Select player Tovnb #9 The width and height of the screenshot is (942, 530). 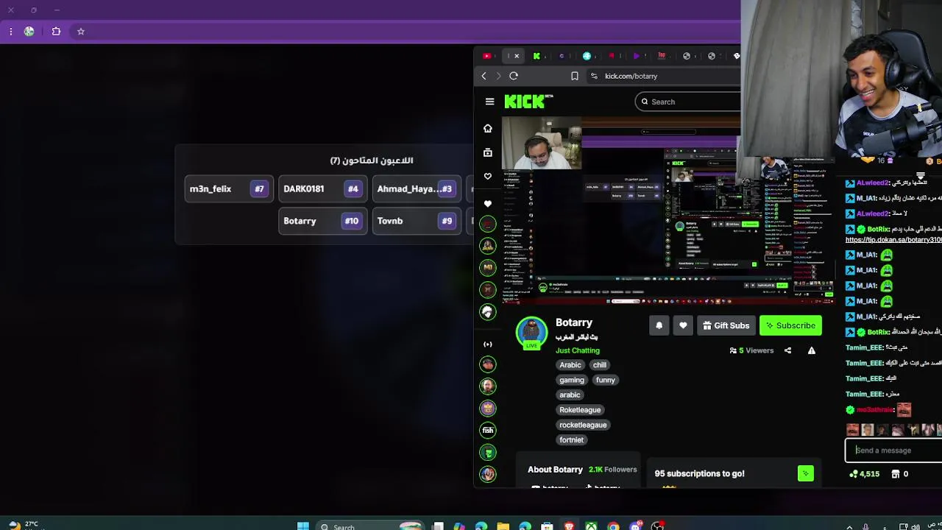[417, 221]
